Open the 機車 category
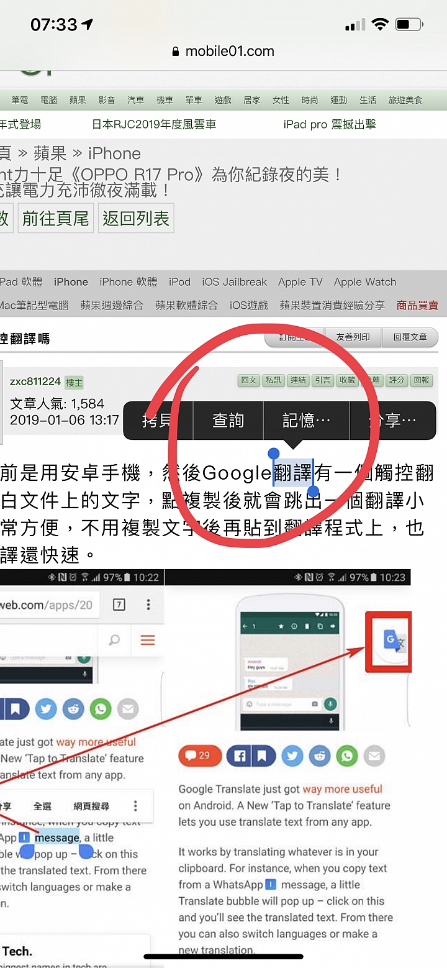 165,100
